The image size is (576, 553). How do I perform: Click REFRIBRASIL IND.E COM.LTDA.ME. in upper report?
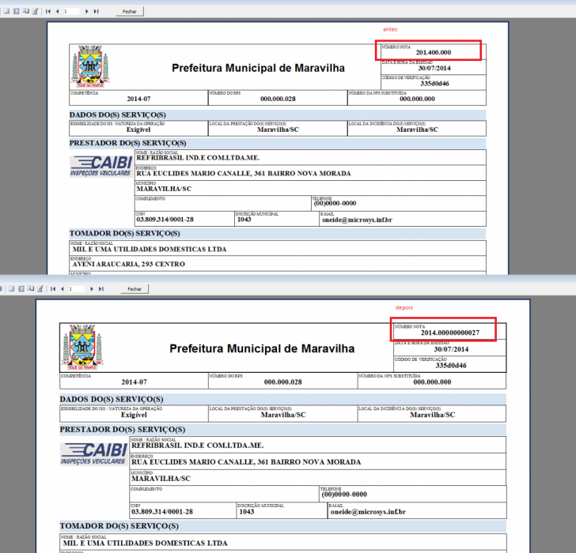click(198, 158)
